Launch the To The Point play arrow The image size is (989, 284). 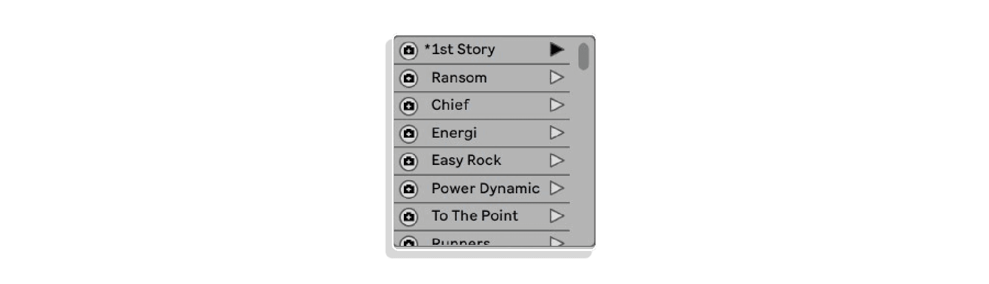[557, 215]
